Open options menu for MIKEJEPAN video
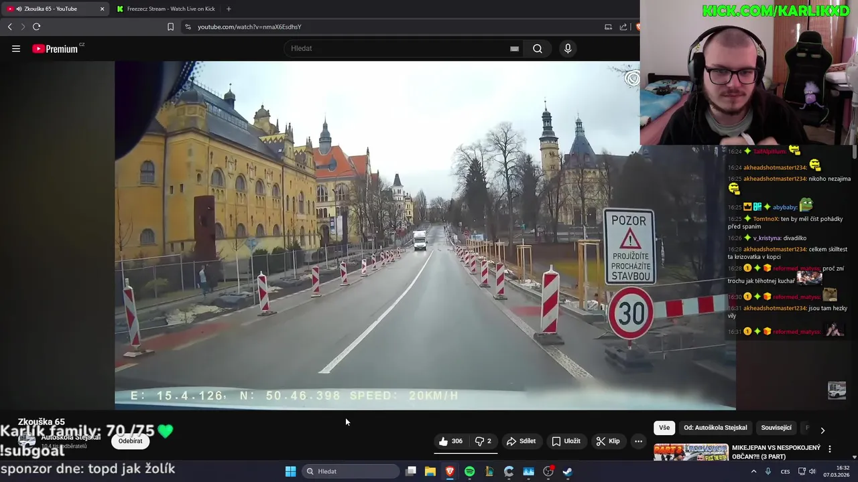Viewport: 858px width, 482px height. click(830, 449)
